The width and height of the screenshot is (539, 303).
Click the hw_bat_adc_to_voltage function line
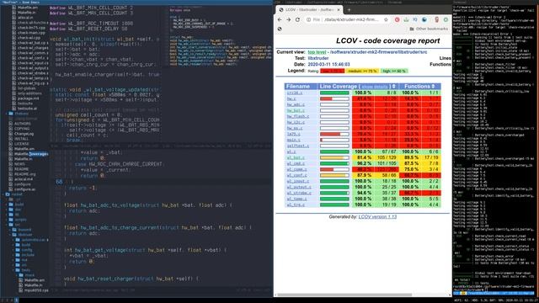point(148,205)
